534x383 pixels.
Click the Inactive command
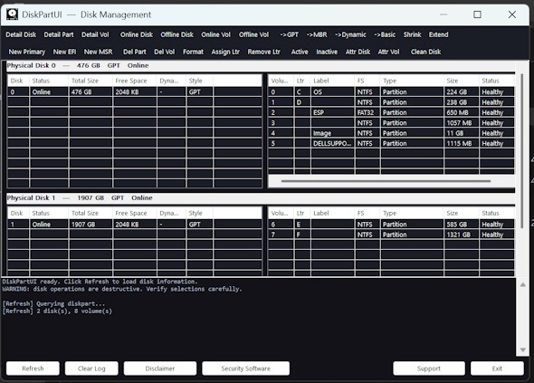tap(327, 52)
